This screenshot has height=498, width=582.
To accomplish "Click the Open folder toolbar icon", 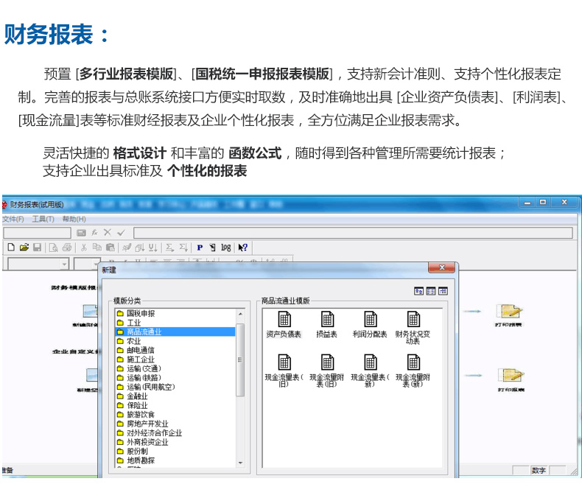I will tap(24, 248).
